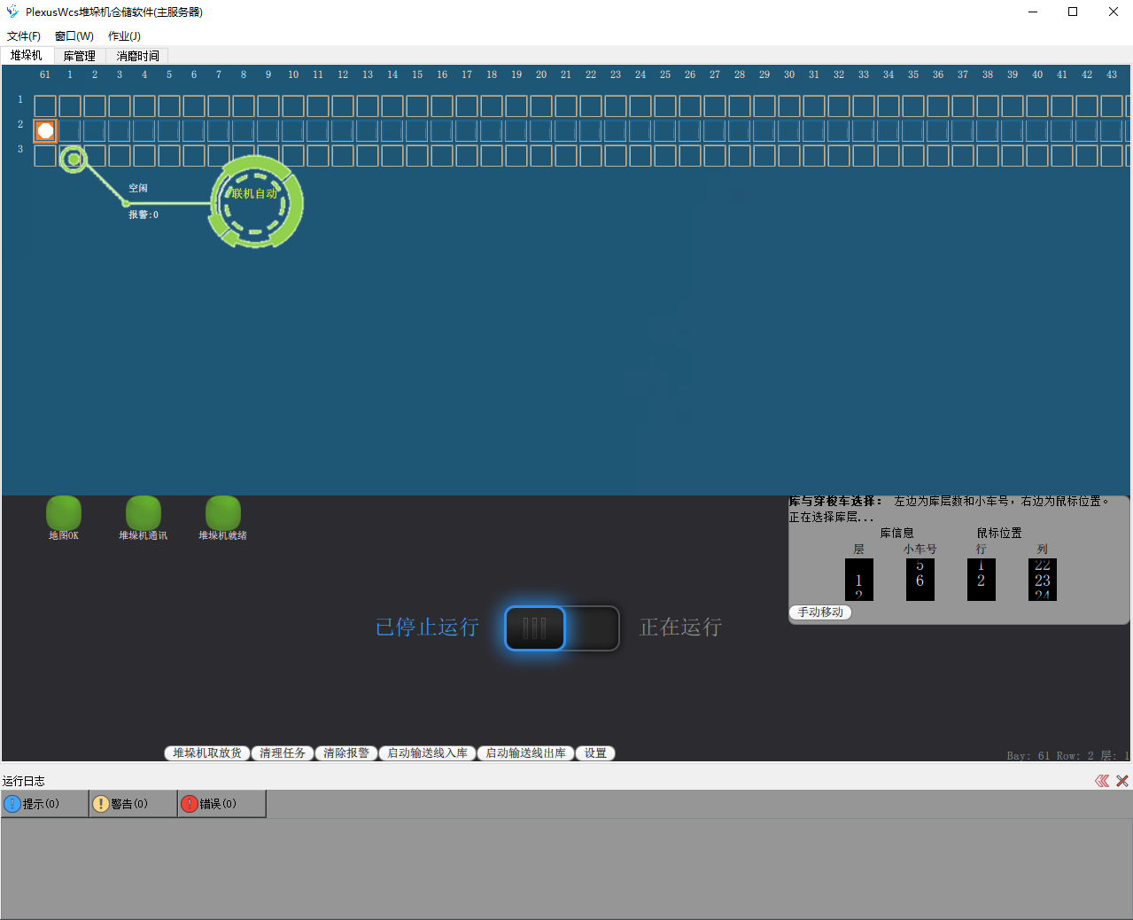Click row label 3 on the left
Image resolution: width=1133 pixels, height=920 pixels.
(x=20, y=149)
